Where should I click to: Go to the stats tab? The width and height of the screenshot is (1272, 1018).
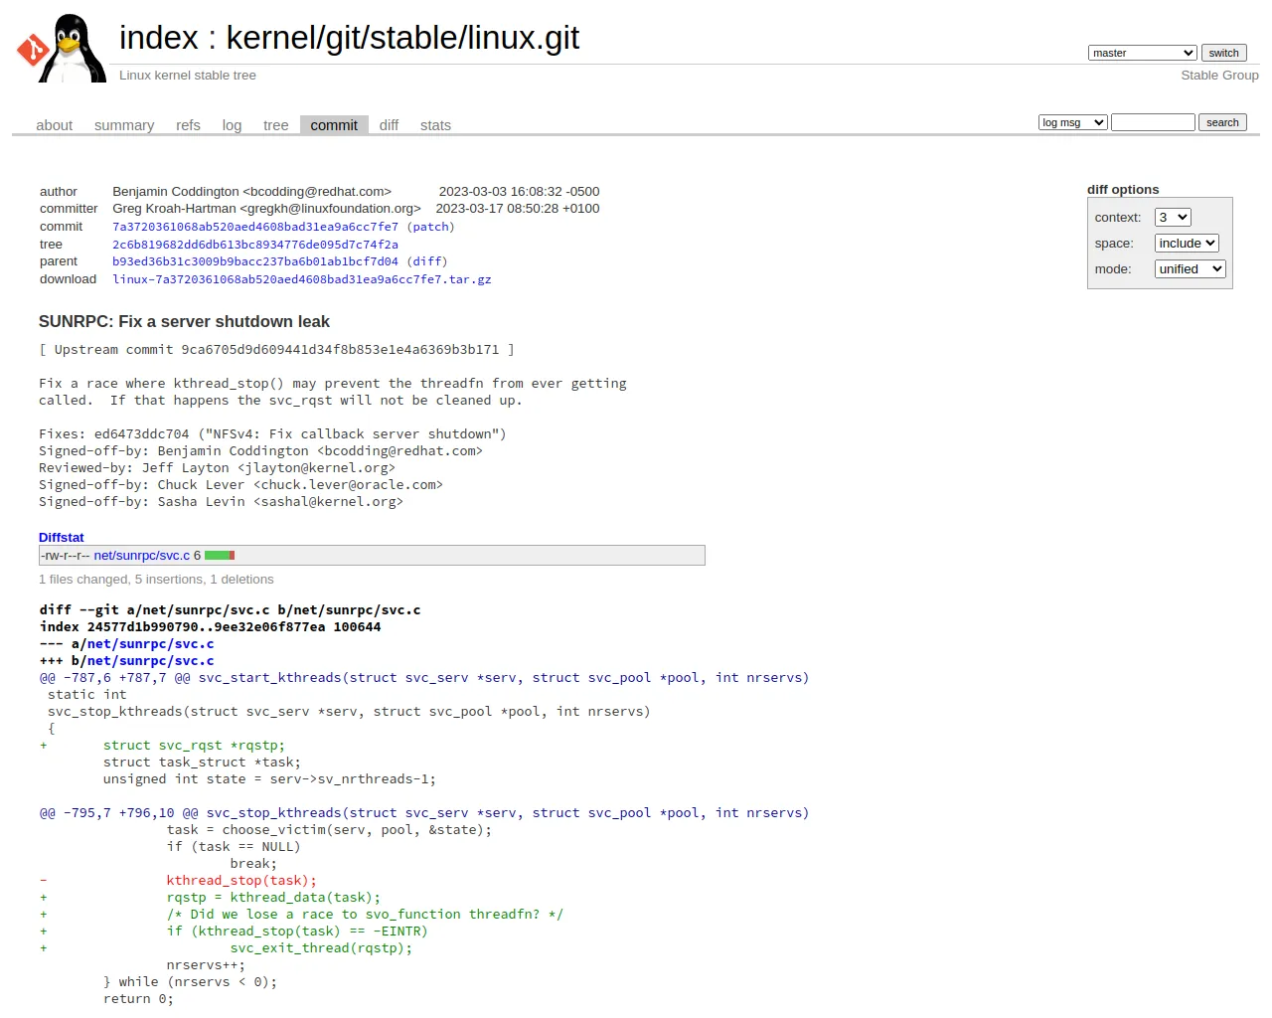[x=435, y=125]
